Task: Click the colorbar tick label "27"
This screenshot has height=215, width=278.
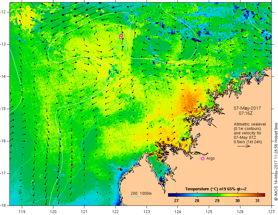Action: 176,201
